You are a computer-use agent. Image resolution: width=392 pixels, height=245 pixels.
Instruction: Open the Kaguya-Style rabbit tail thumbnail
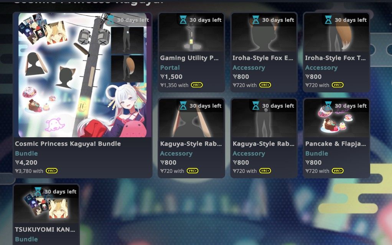tap(264, 118)
